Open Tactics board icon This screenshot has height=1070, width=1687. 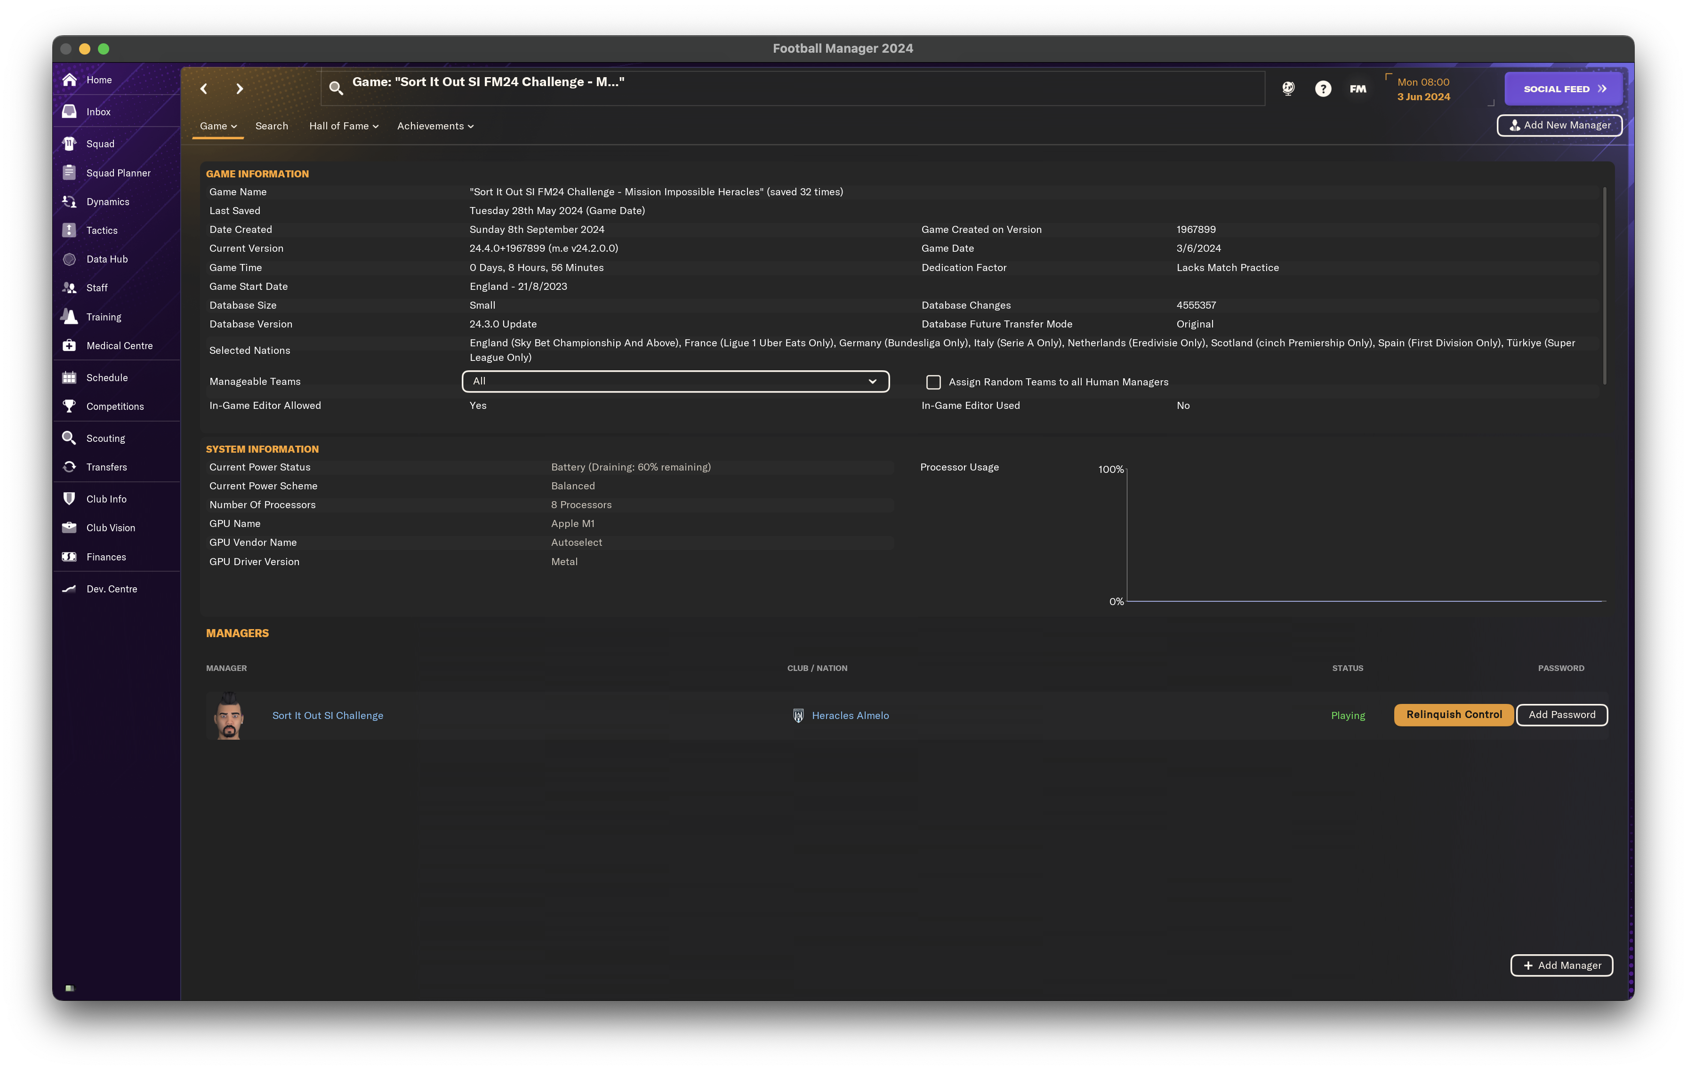(69, 230)
